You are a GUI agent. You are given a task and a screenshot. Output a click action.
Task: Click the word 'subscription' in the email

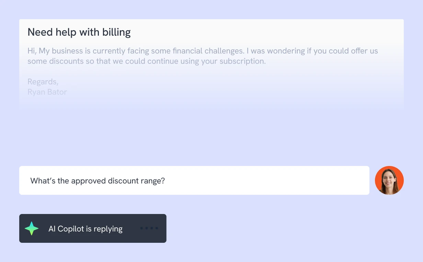242,61
